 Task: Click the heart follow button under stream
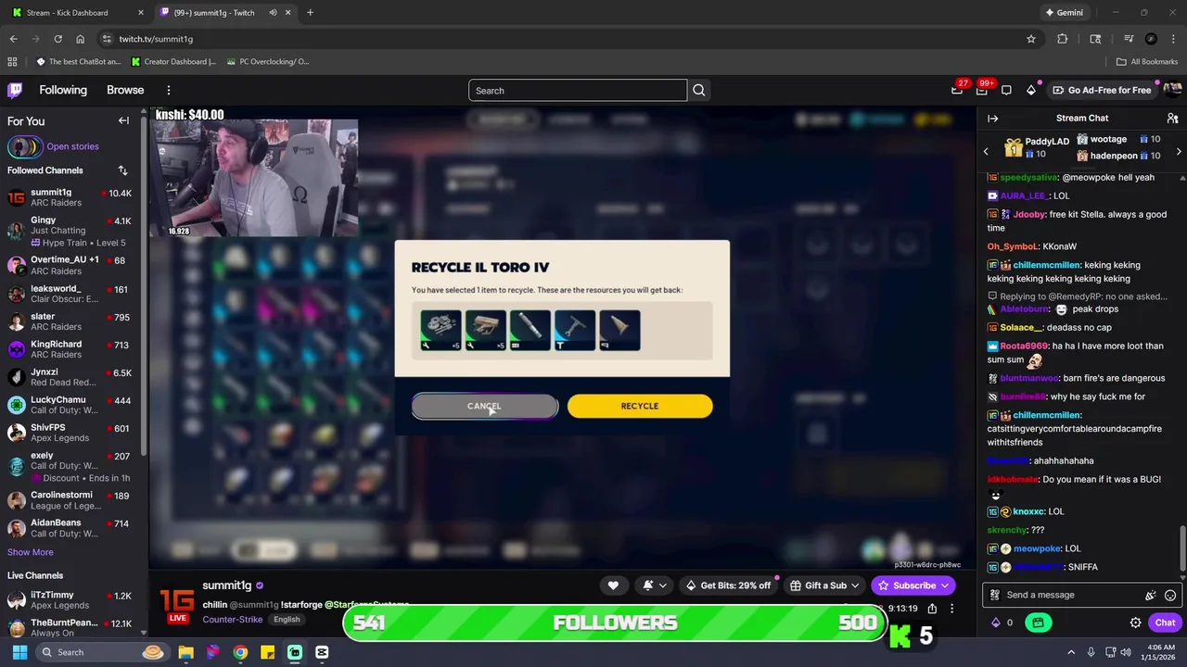(613, 585)
